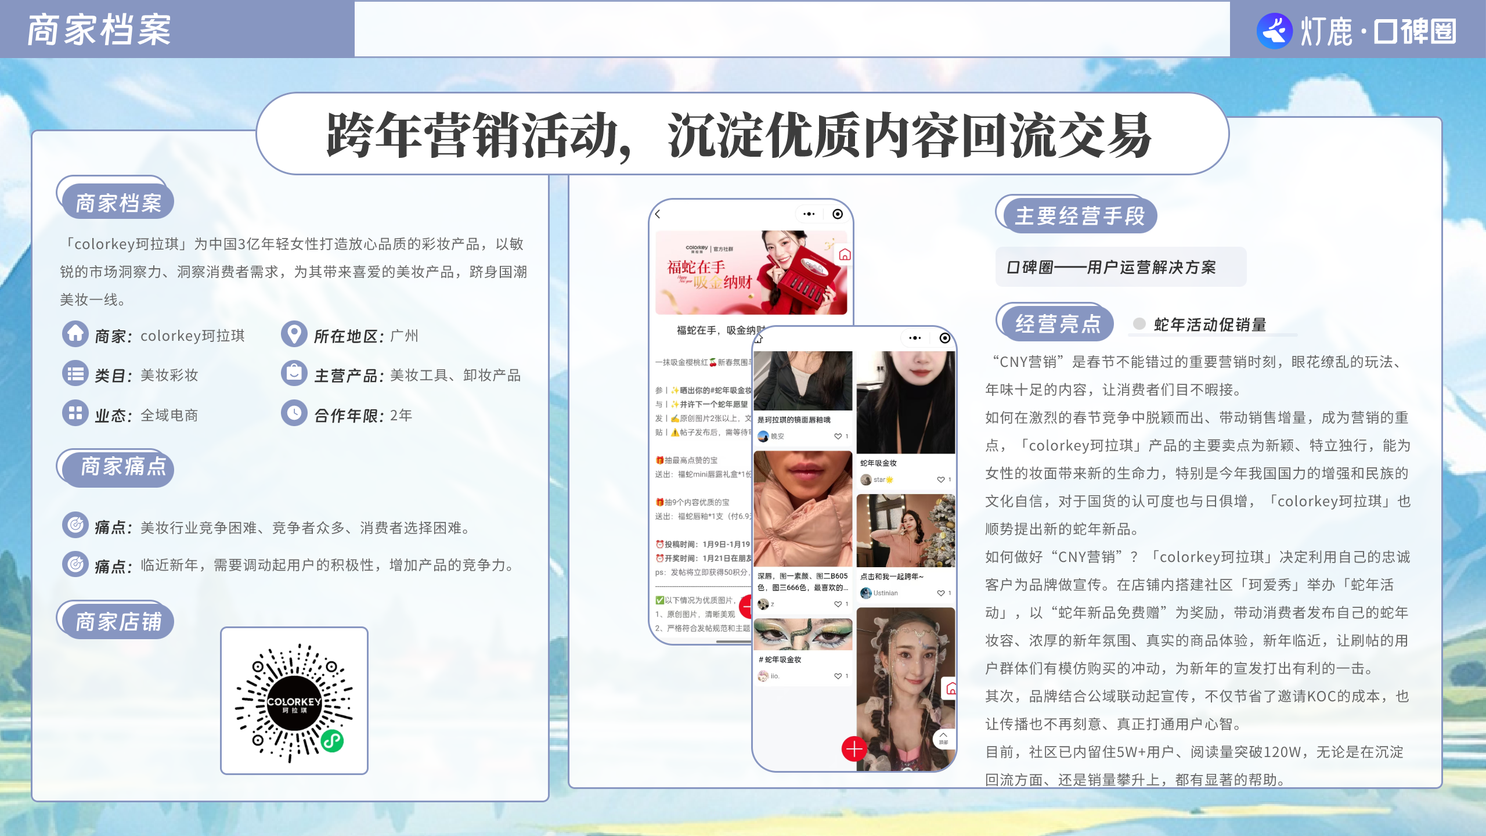Tap the circular close target in rear phone
Screen dimensions: 1486x836
[x=838, y=214]
